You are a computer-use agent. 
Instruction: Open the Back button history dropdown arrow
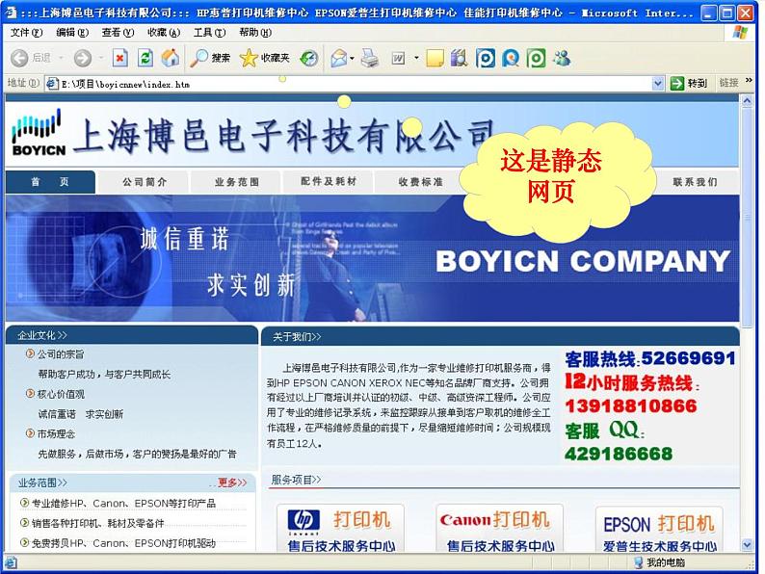coord(61,59)
